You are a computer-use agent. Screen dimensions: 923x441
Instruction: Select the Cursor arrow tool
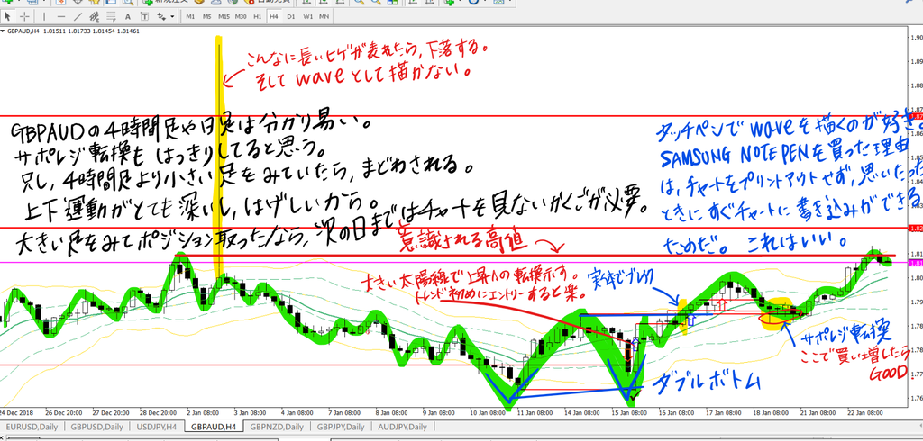(7, 16)
